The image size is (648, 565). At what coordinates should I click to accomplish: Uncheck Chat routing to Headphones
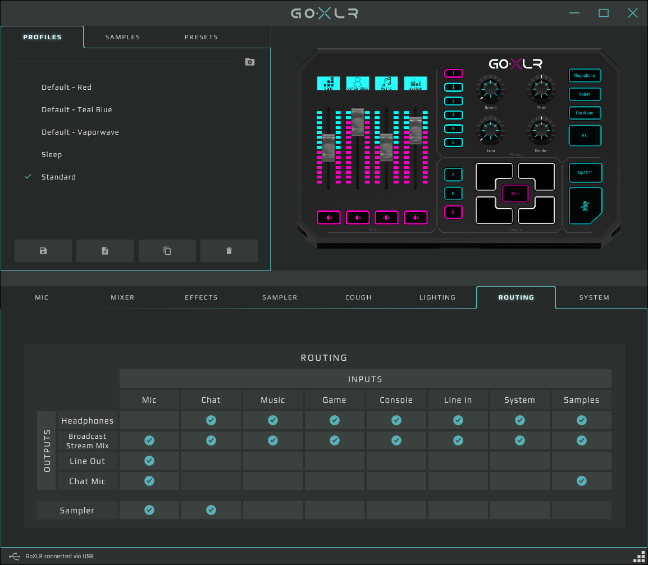pos(211,420)
